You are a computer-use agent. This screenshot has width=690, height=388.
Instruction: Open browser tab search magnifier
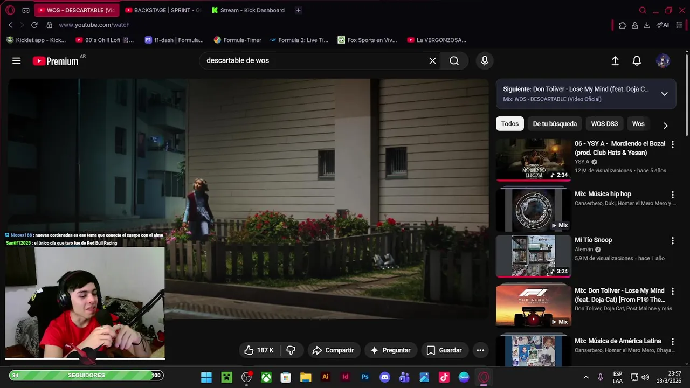[x=643, y=10]
